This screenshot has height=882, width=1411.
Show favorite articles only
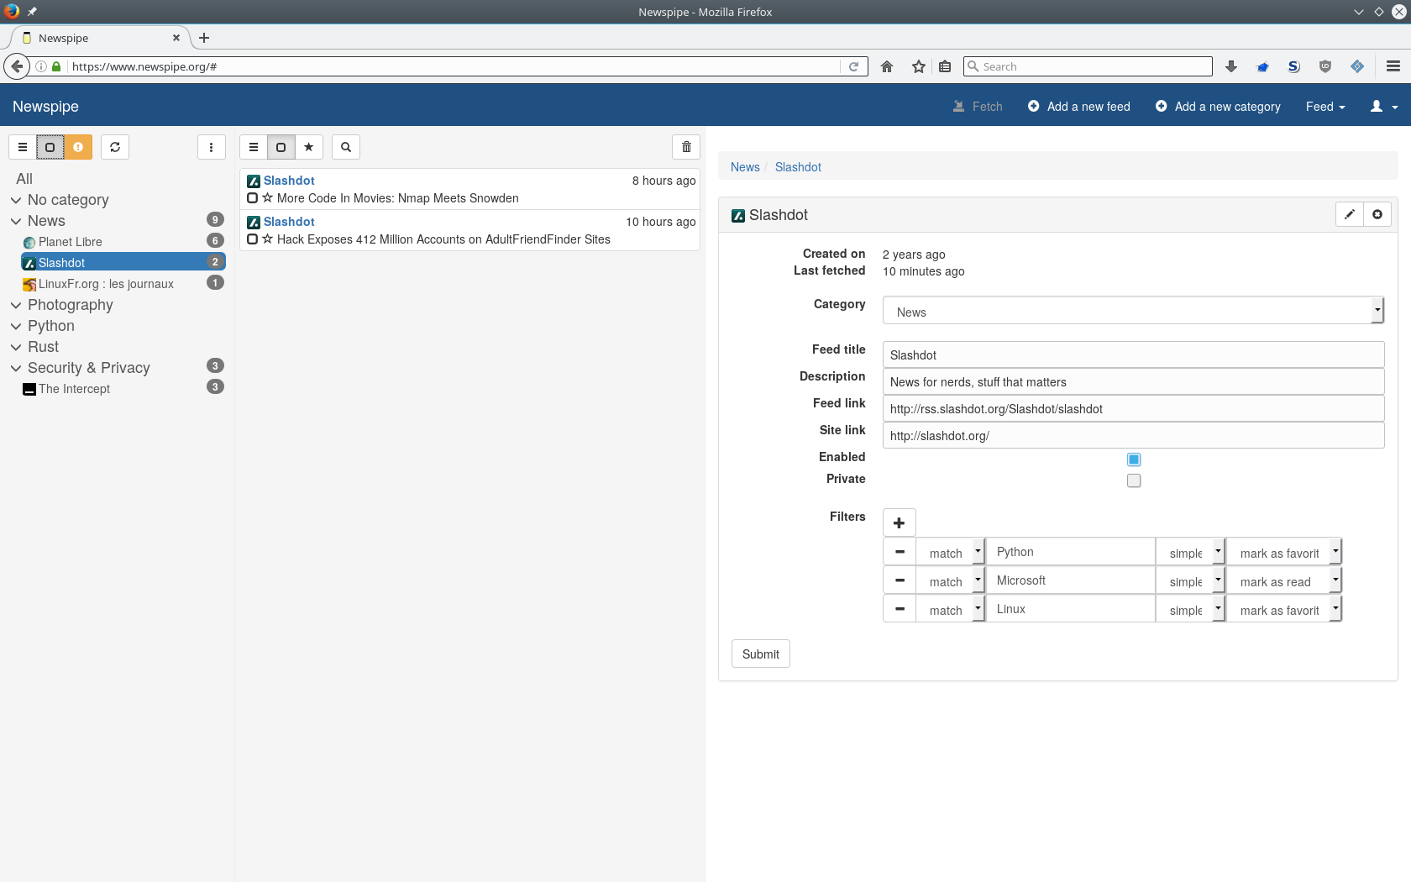[x=309, y=147]
